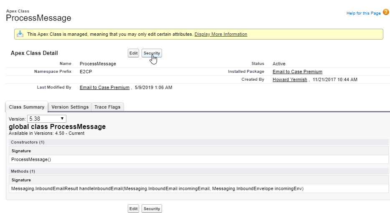Click the top Edit button
Screen dimensions: 390x213
coord(133,53)
